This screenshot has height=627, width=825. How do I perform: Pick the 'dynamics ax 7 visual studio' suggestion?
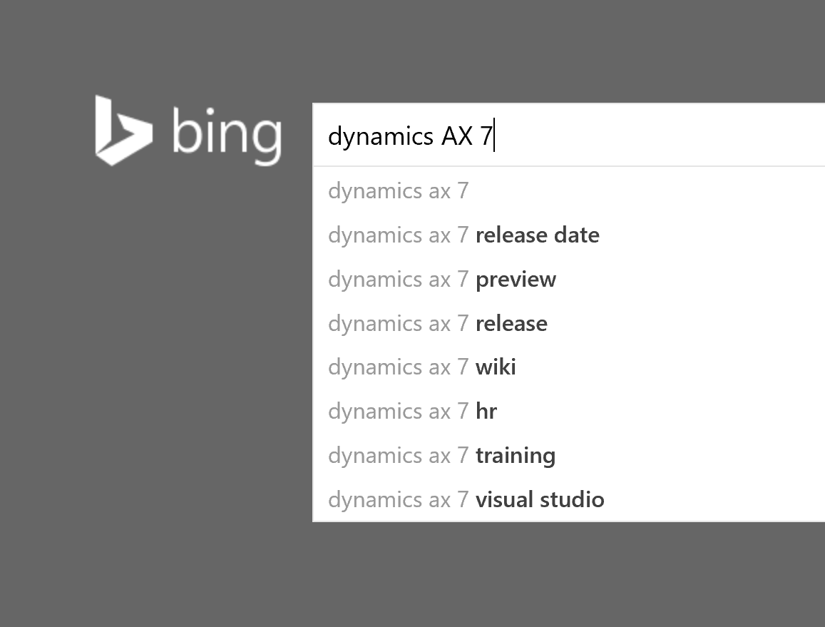pyautogui.click(x=466, y=500)
